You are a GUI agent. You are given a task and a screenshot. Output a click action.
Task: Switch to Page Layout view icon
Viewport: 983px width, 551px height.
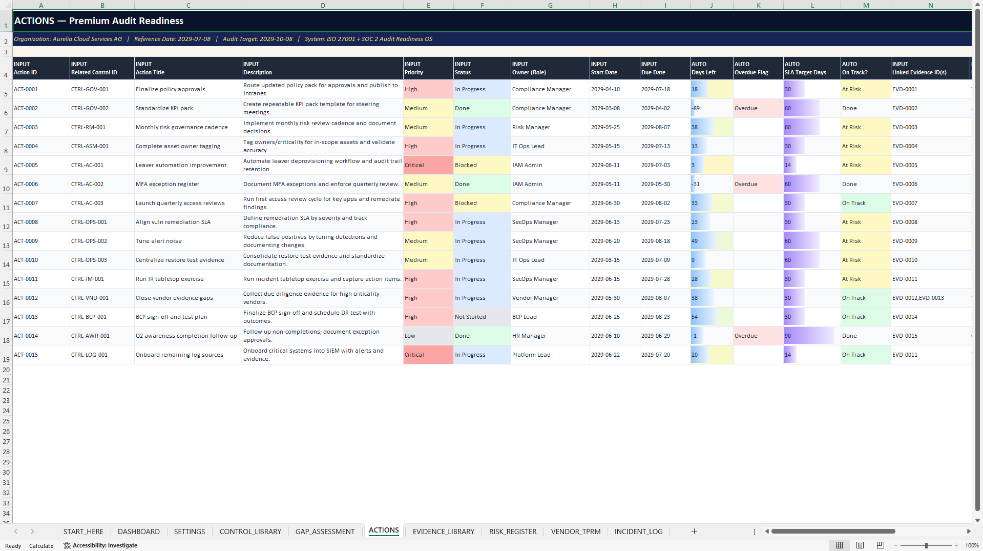(x=860, y=545)
